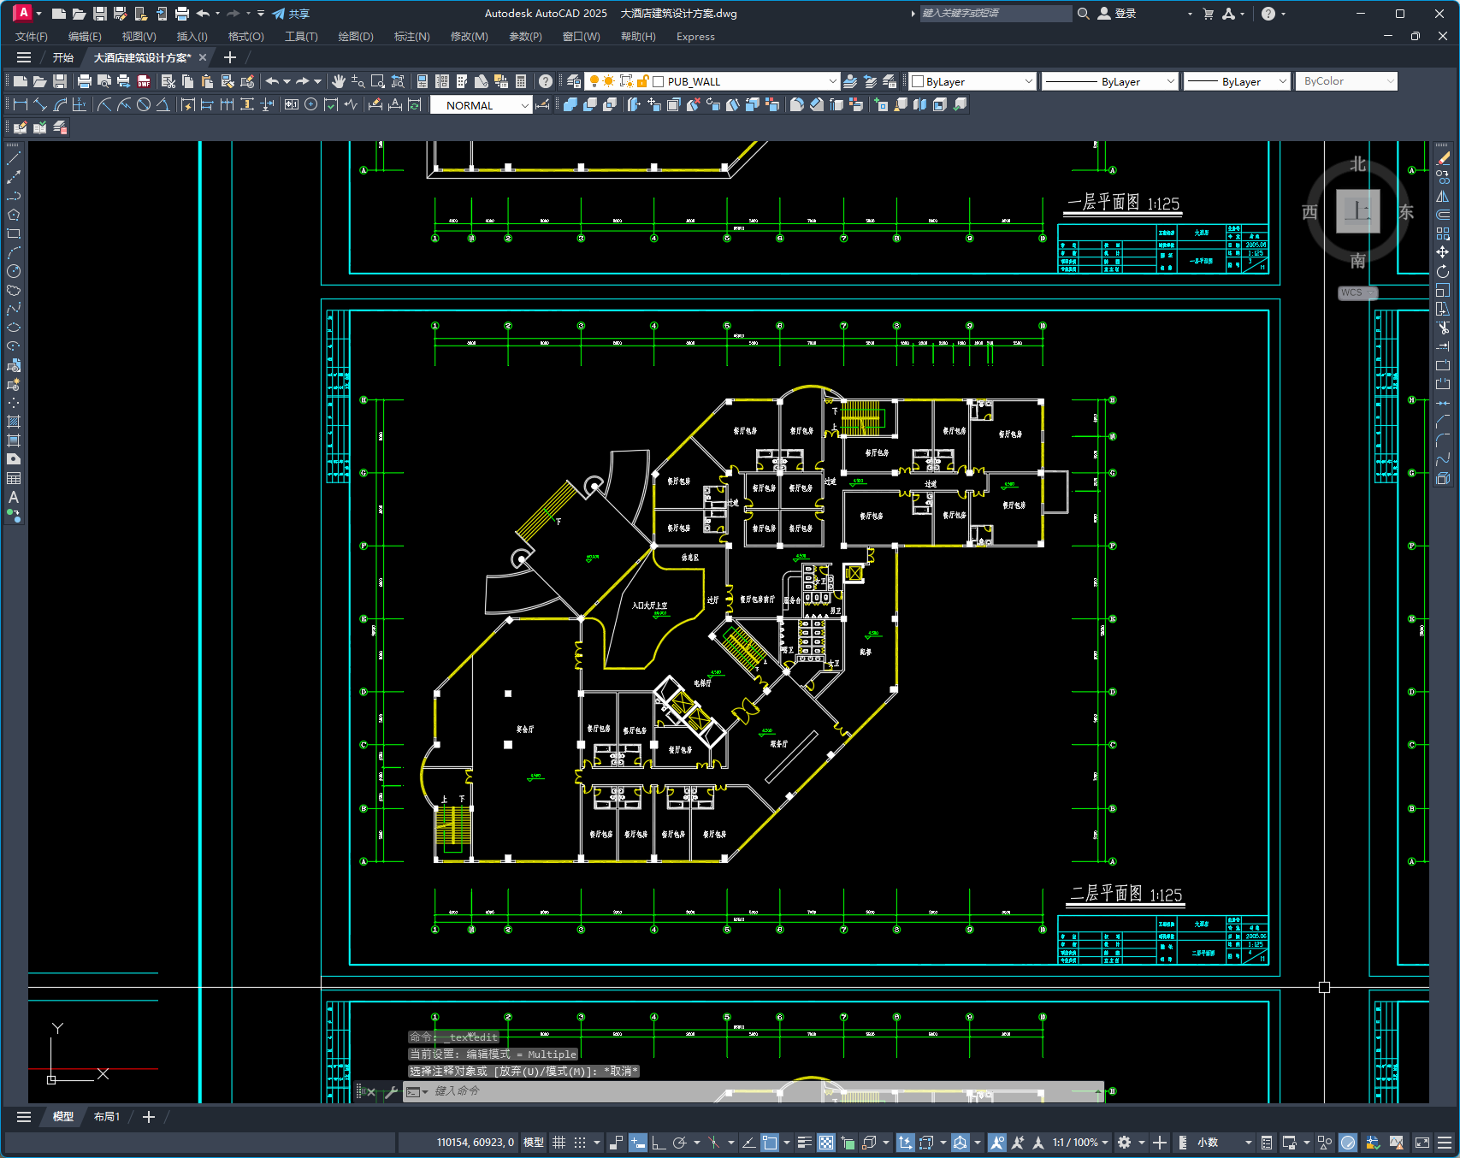Click the Make Object's Layer Current icon
The image size is (1460, 1158).
pos(850,81)
